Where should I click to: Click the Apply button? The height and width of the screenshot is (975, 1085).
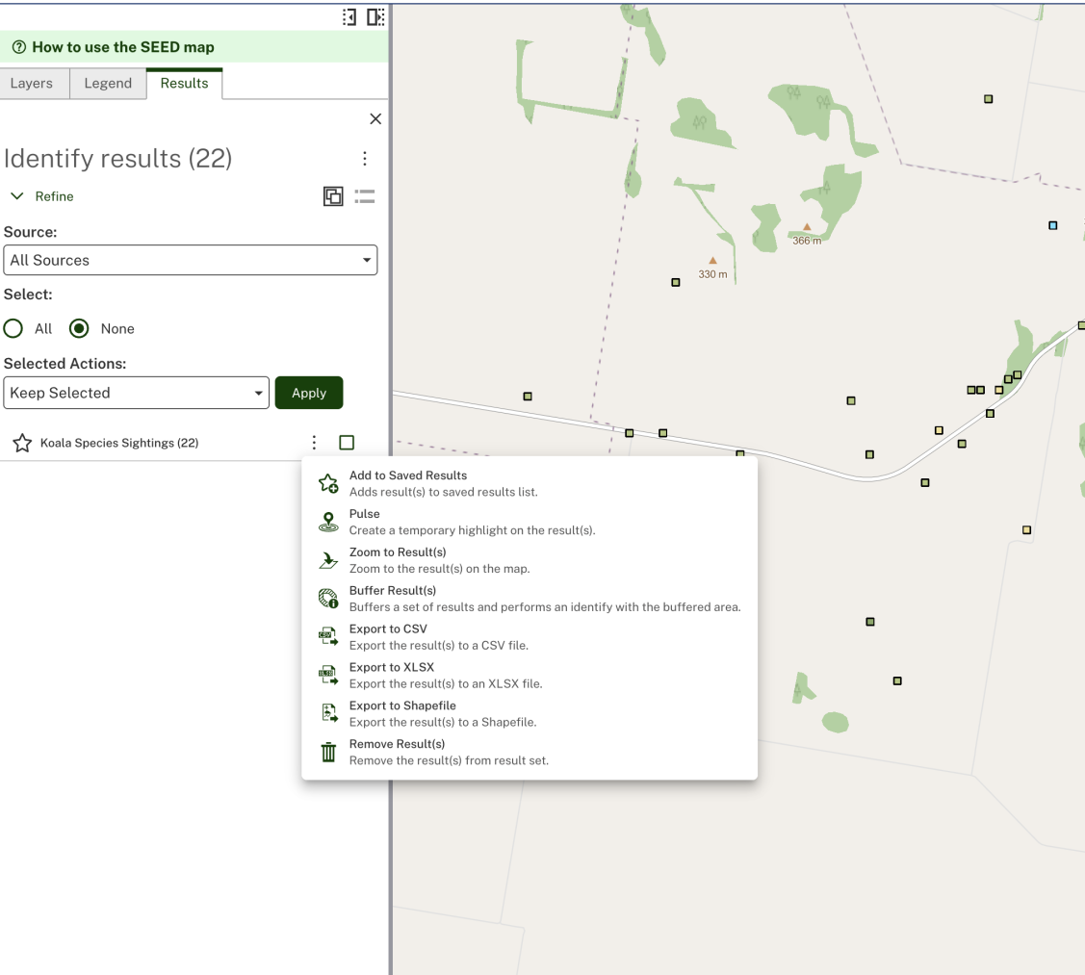tap(309, 393)
